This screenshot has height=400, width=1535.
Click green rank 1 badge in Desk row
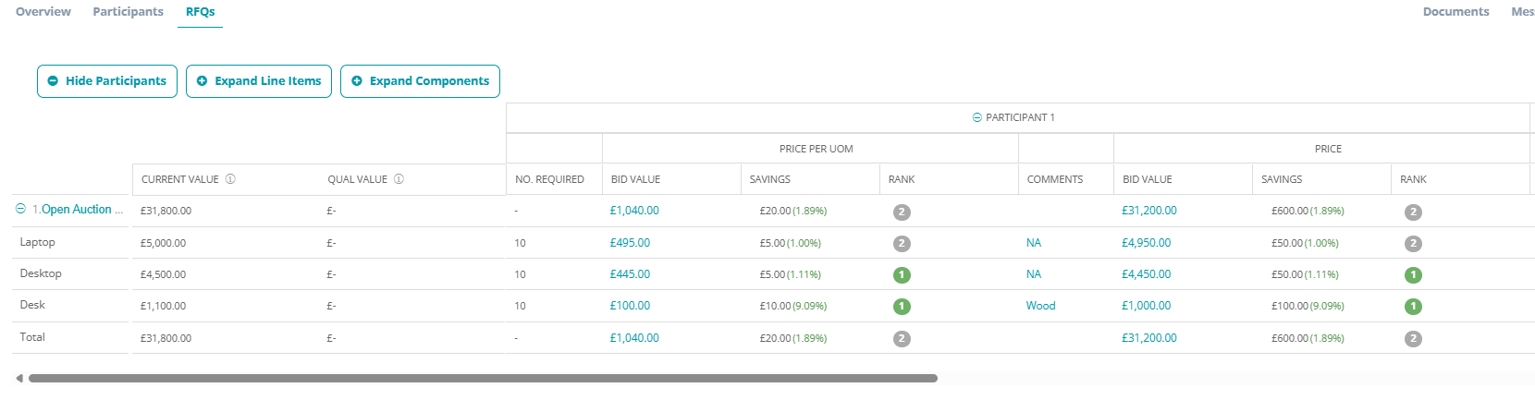902,307
